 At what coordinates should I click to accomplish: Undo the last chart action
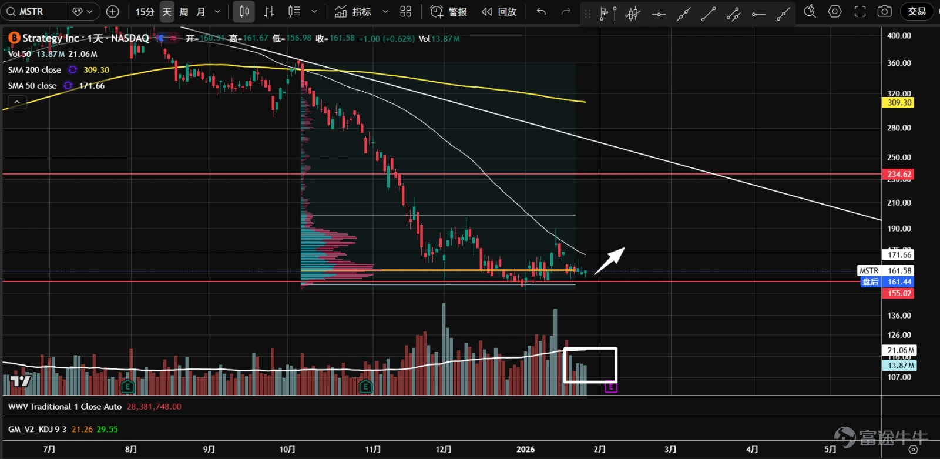tap(541, 12)
